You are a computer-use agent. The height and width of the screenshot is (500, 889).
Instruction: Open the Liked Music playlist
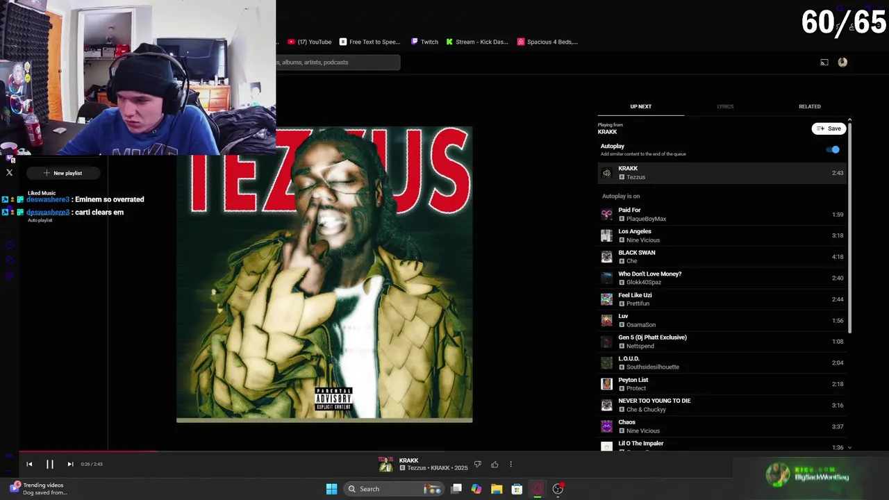click(x=42, y=193)
